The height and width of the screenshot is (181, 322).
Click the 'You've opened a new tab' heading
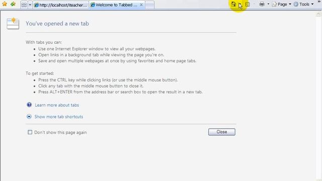[x=57, y=24]
